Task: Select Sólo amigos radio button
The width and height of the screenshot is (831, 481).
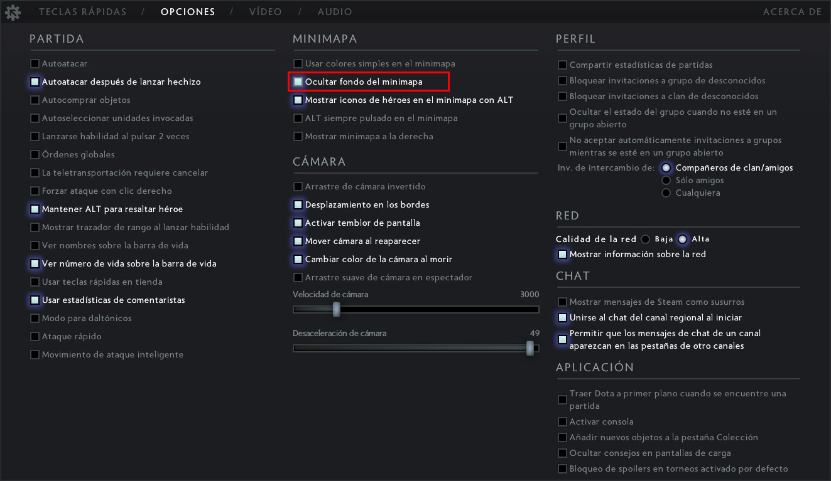Action: (x=666, y=181)
